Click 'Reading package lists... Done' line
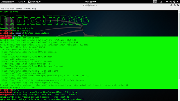The height and width of the screenshot is (101, 180). point(17,88)
